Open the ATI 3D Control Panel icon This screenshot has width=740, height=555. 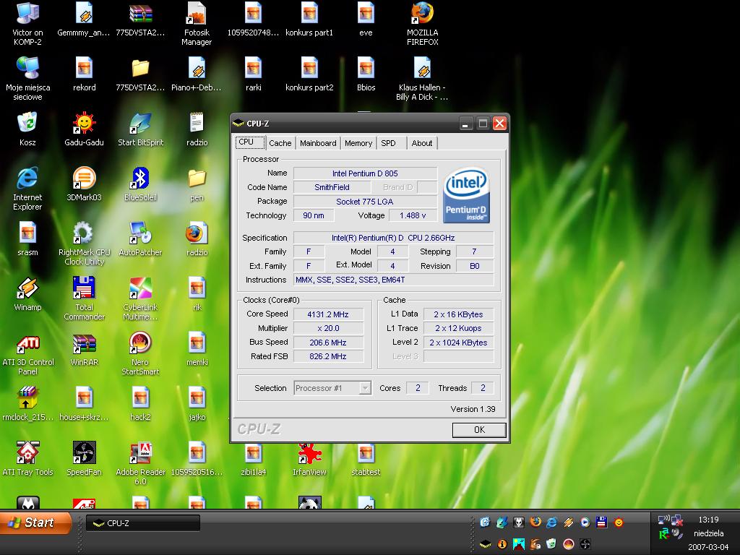pos(27,353)
